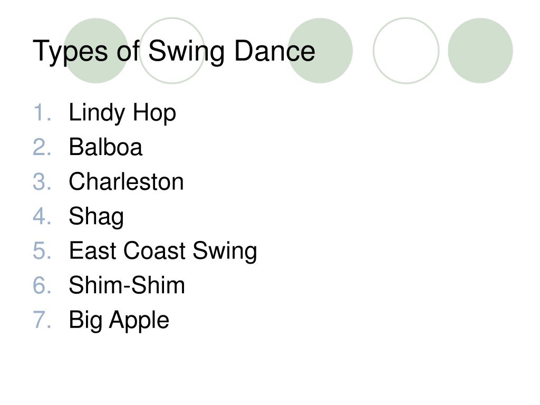The width and height of the screenshot is (540, 405).
Task: Click the number 5 list marker
Action: tap(42, 250)
